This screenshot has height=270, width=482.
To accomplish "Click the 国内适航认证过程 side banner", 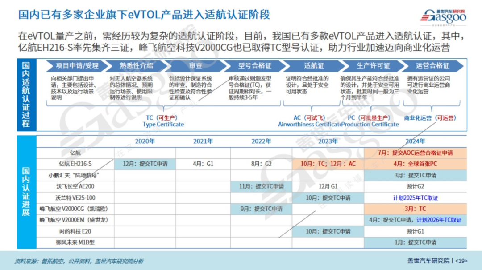I will tap(26, 95).
